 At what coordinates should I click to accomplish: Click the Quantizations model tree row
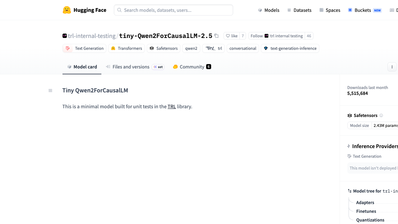point(370,220)
